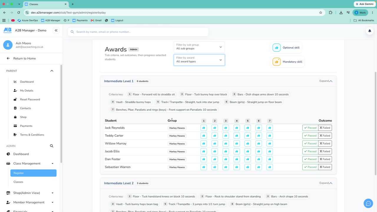This screenshot has width=377, height=212.
Task: Toggle criterion 4 thumbs-up for Willow Murray
Action: coord(237,143)
